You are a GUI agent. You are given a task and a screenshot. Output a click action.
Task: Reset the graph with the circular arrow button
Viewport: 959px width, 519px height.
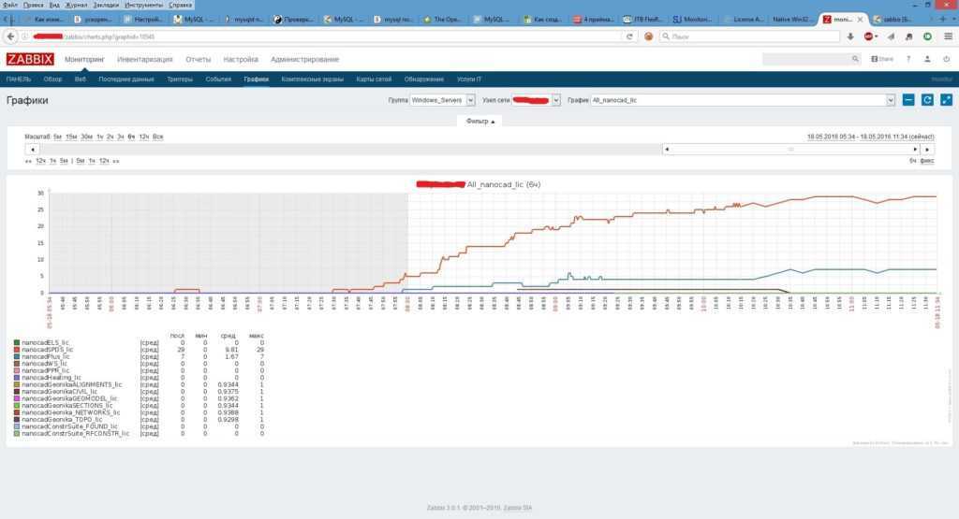(x=927, y=99)
